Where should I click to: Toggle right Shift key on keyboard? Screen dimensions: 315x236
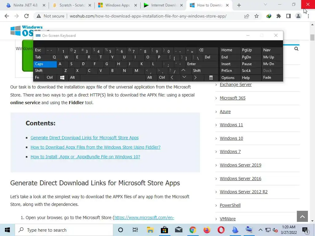pyautogui.click(x=205, y=71)
